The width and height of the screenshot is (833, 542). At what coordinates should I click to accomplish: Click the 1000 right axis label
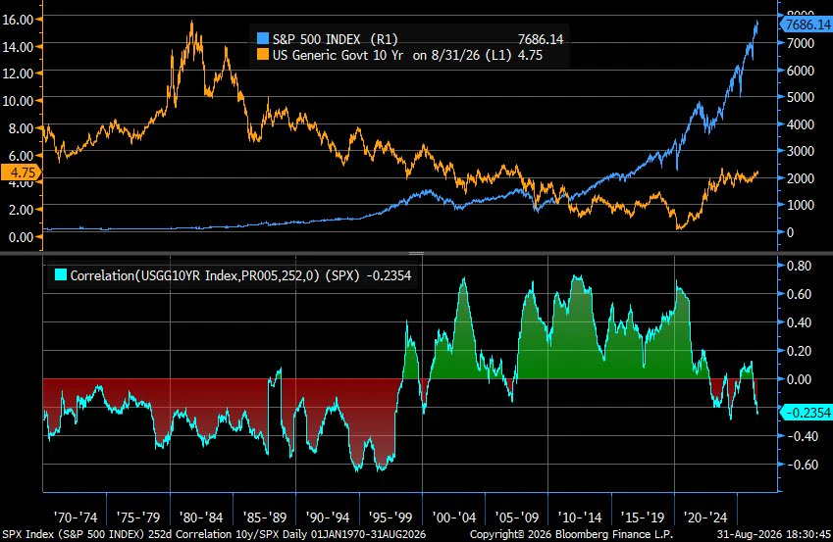click(x=800, y=205)
